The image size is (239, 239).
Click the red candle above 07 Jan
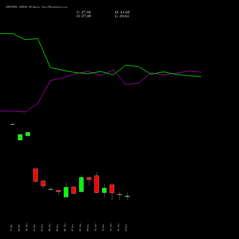pos(74,190)
